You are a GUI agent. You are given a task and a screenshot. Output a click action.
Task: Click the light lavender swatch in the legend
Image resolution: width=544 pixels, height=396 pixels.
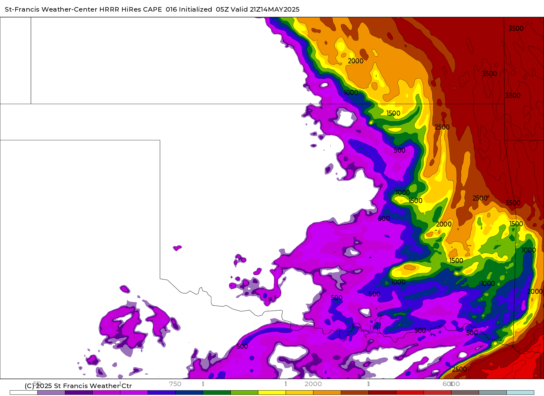coord(51,393)
